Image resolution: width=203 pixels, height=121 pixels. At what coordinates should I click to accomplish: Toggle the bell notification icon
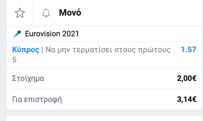(46, 13)
